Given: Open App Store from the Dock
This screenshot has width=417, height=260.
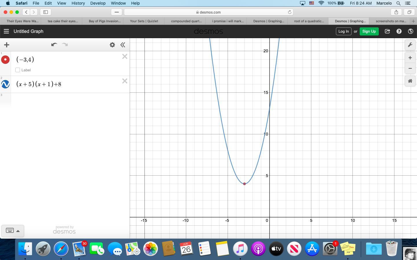Looking at the screenshot, I should pos(312,248).
